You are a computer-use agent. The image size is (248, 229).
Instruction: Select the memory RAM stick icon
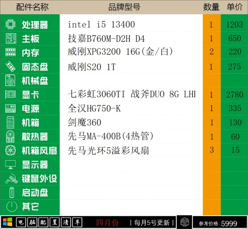10,53
